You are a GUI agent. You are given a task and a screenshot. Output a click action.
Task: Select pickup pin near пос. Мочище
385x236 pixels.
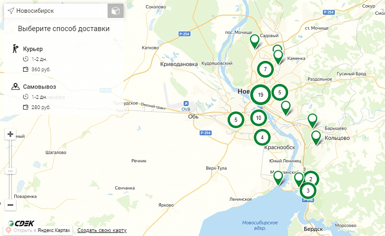click(255, 41)
